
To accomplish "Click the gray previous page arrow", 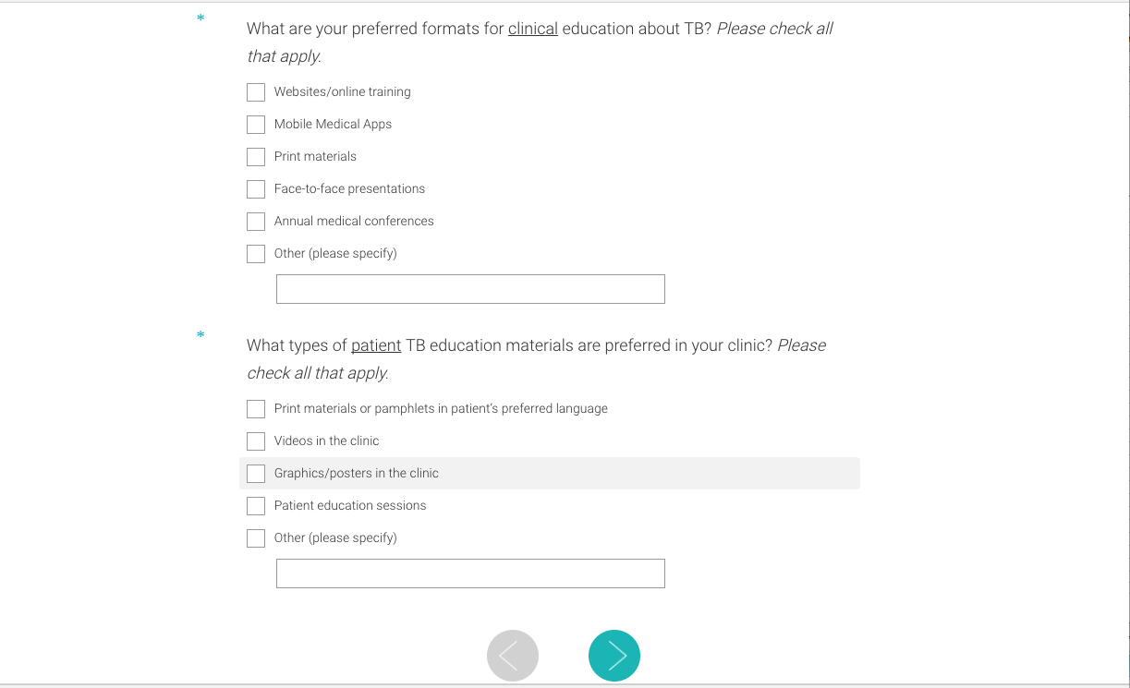I will click(x=512, y=656).
